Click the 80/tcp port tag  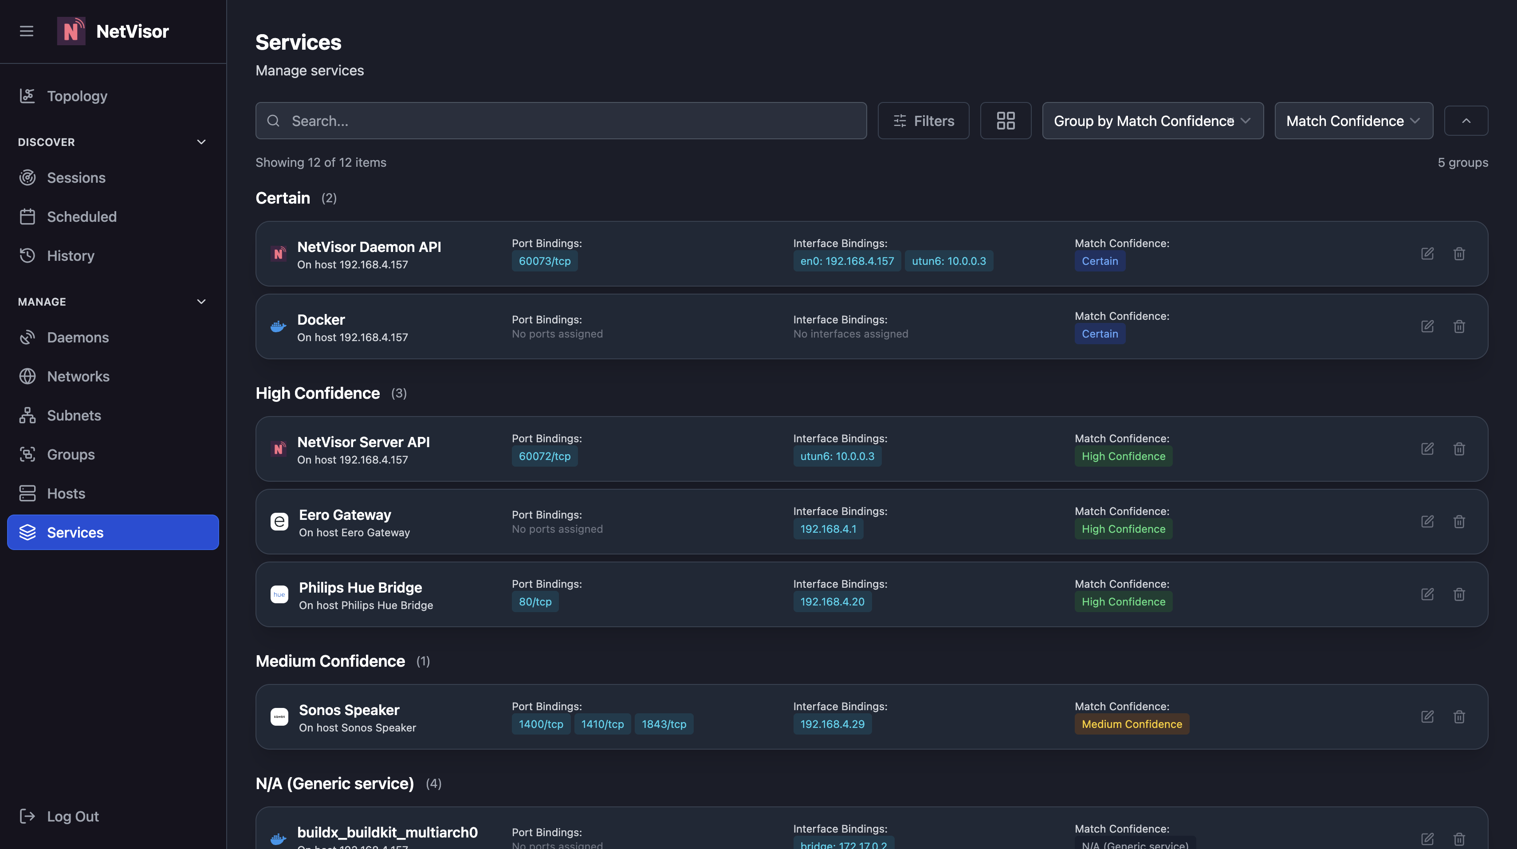(x=534, y=602)
